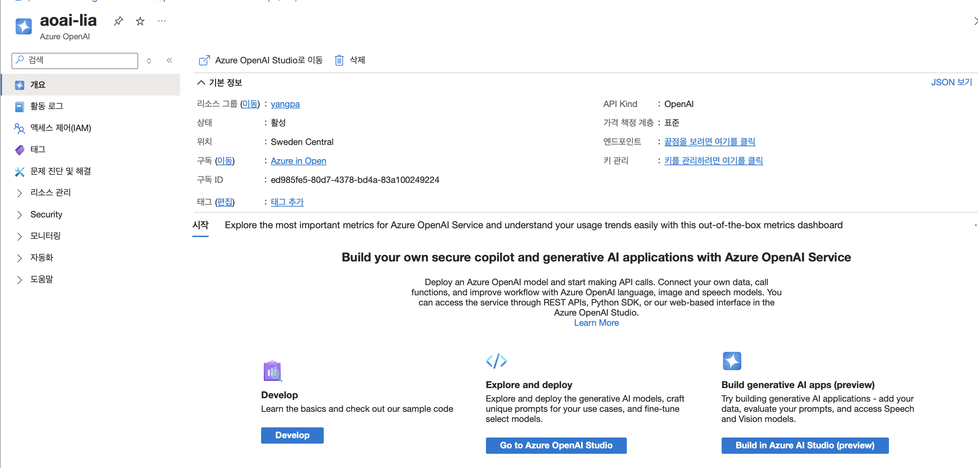Open Azure OpenAI Studio external link icon
Screen dimensions: 978x468
click(x=204, y=60)
